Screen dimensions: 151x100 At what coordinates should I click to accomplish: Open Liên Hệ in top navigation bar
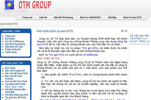click(x=43, y=17)
